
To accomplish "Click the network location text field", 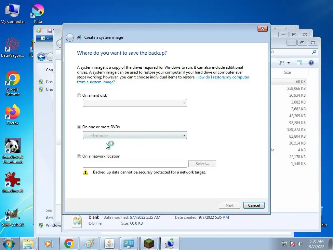I will click(x=135, y=164).
